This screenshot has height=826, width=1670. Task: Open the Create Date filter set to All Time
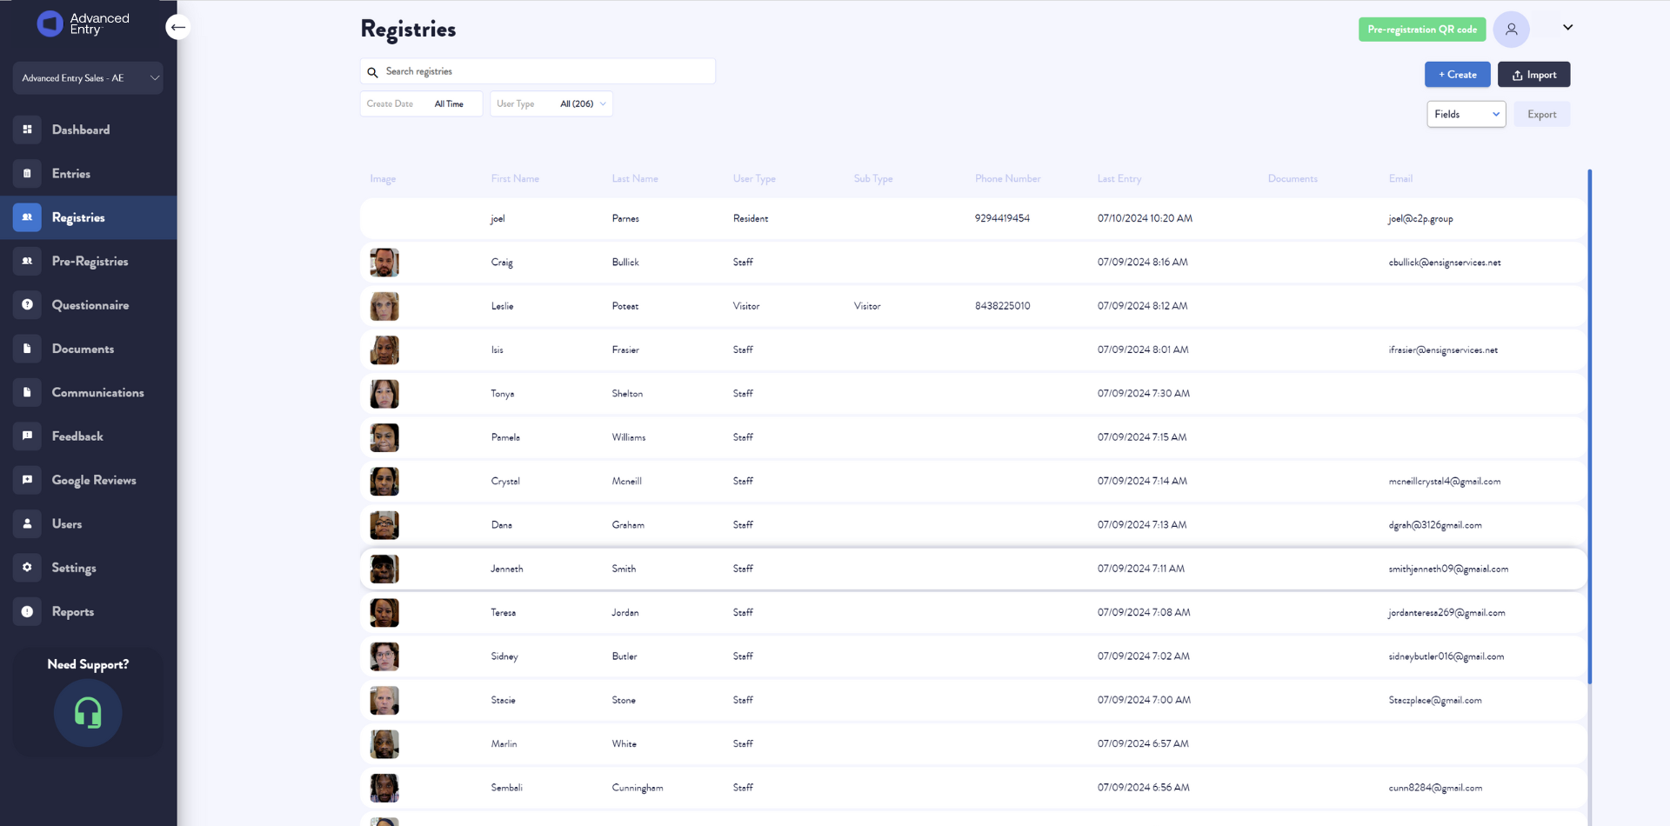(x=421, y=103)
